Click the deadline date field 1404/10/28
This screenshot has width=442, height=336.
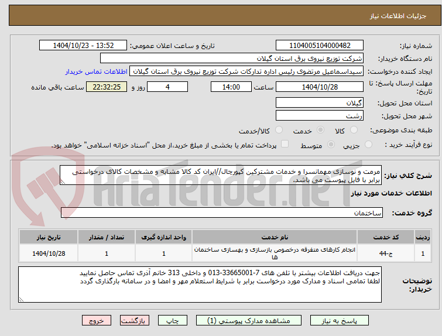(320, 87)
